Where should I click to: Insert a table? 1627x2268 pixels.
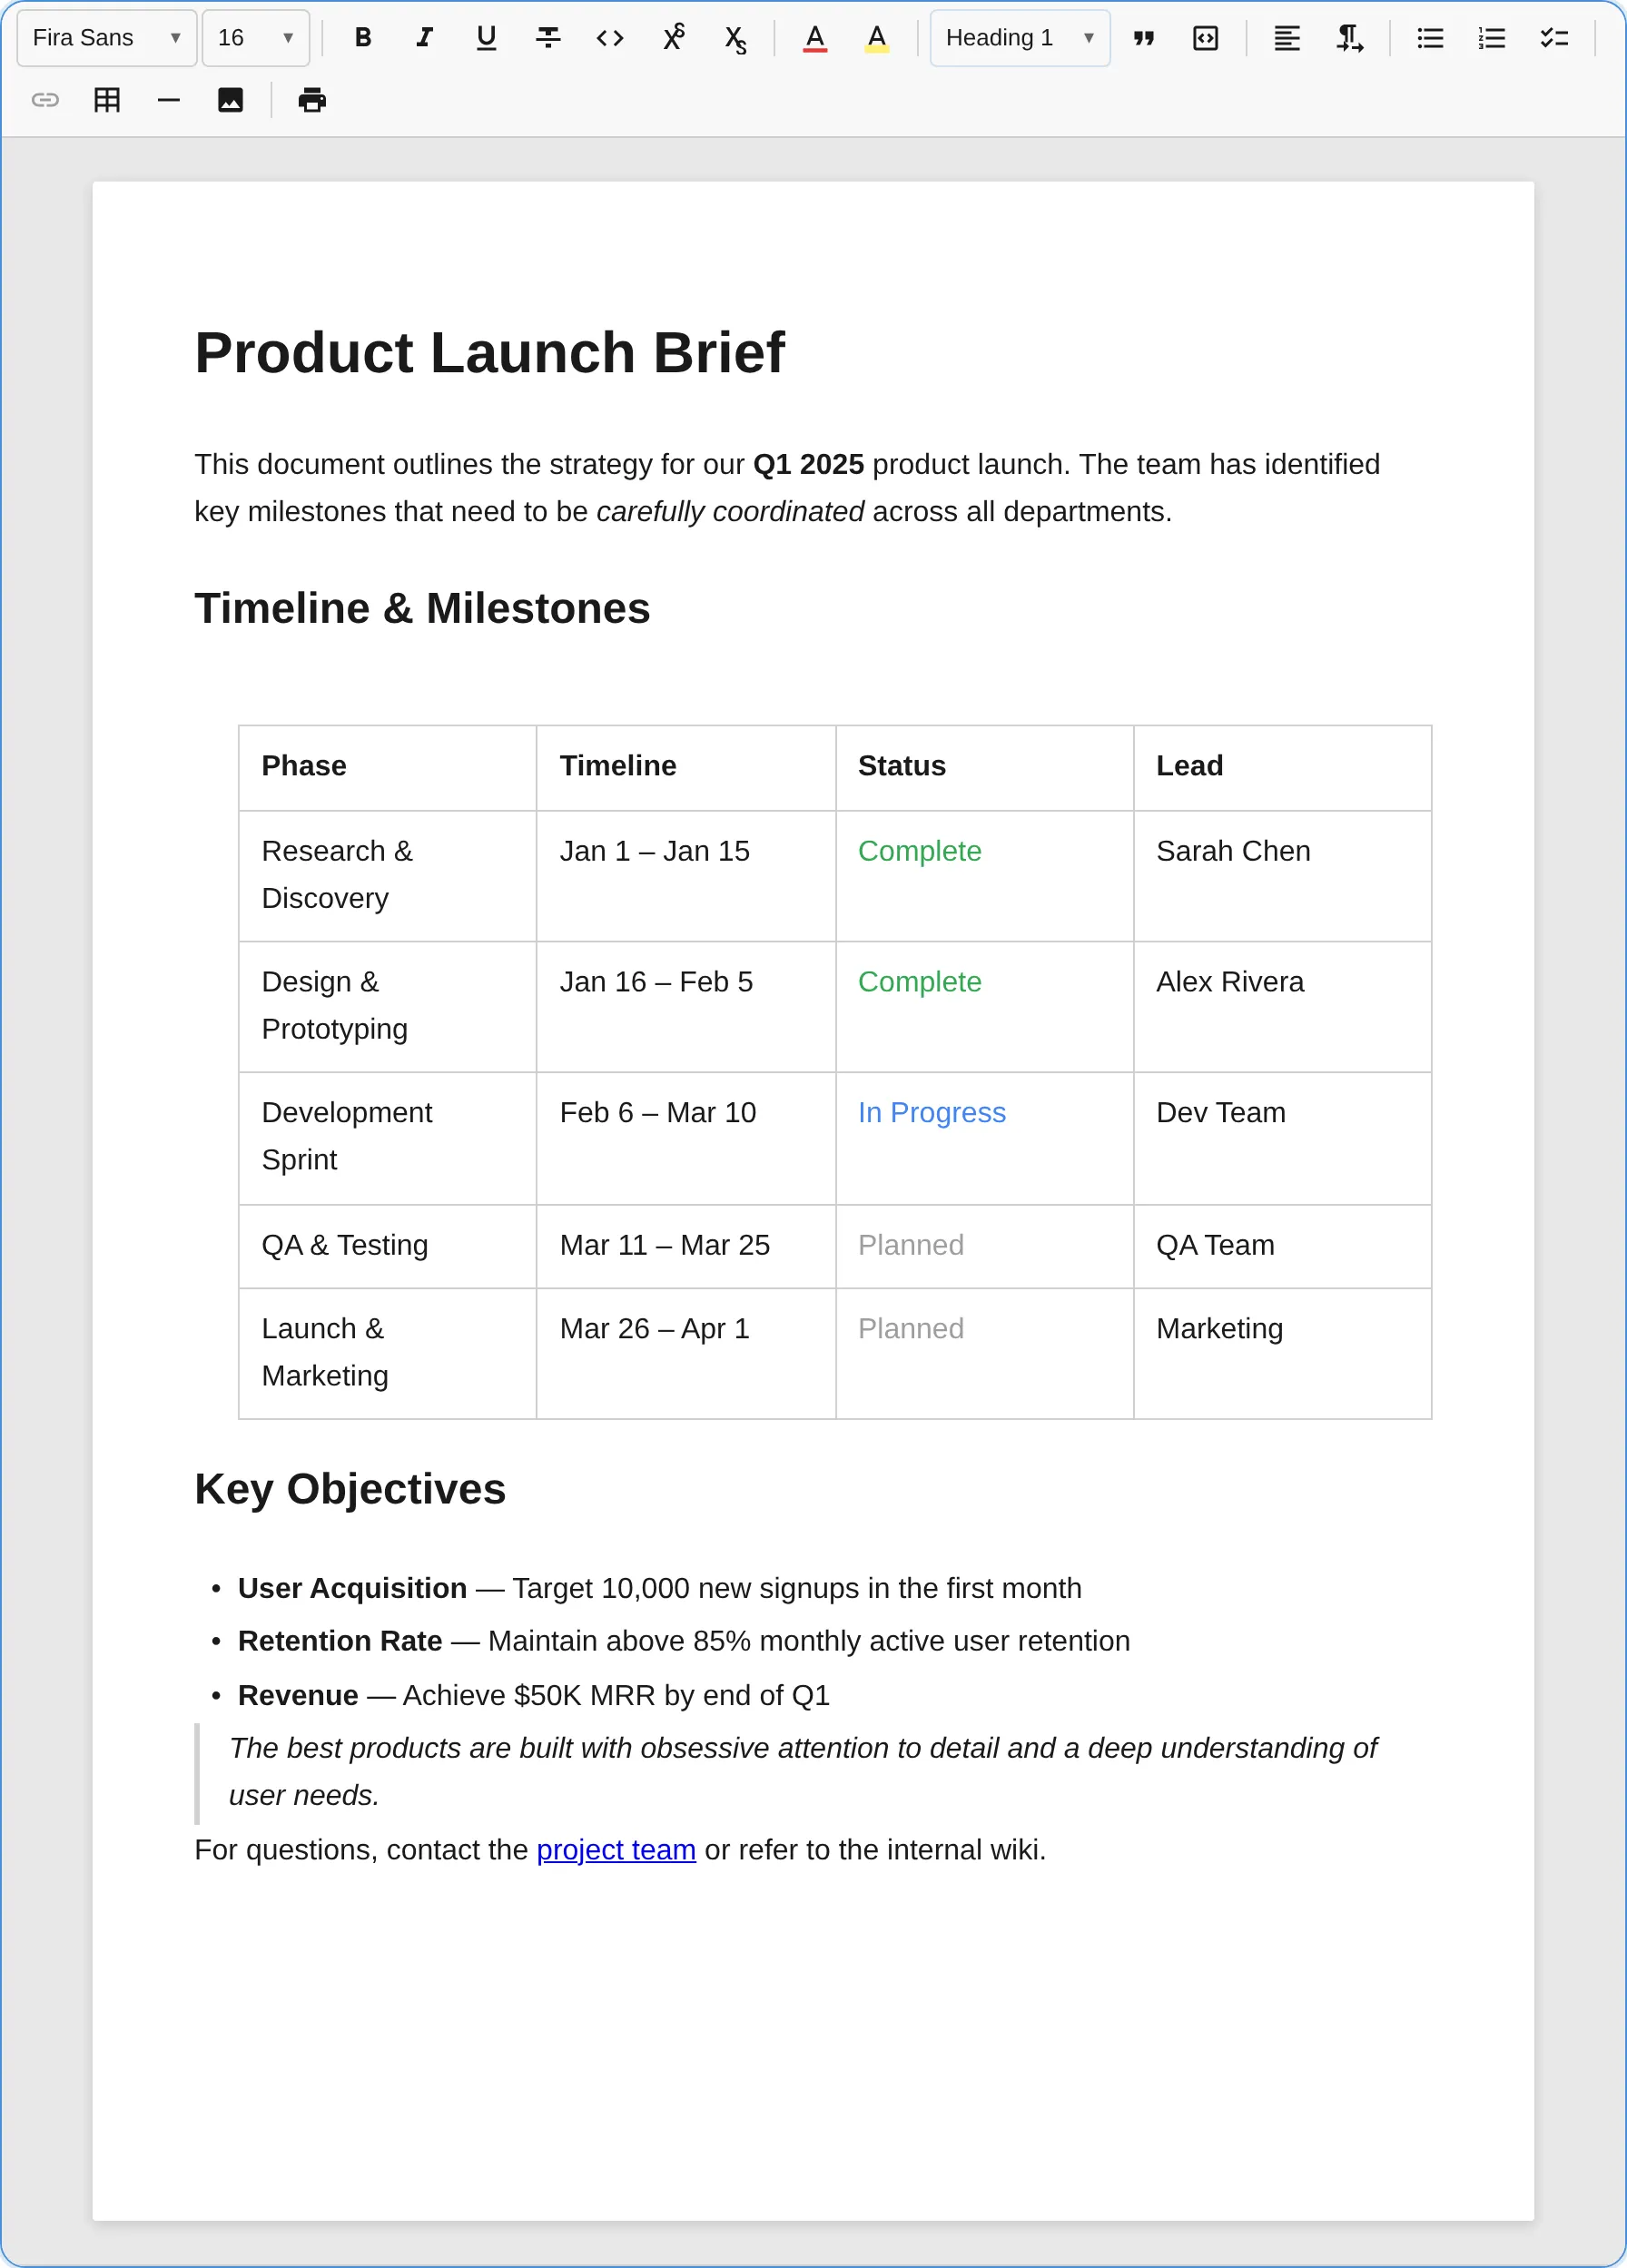click(107, 100)
